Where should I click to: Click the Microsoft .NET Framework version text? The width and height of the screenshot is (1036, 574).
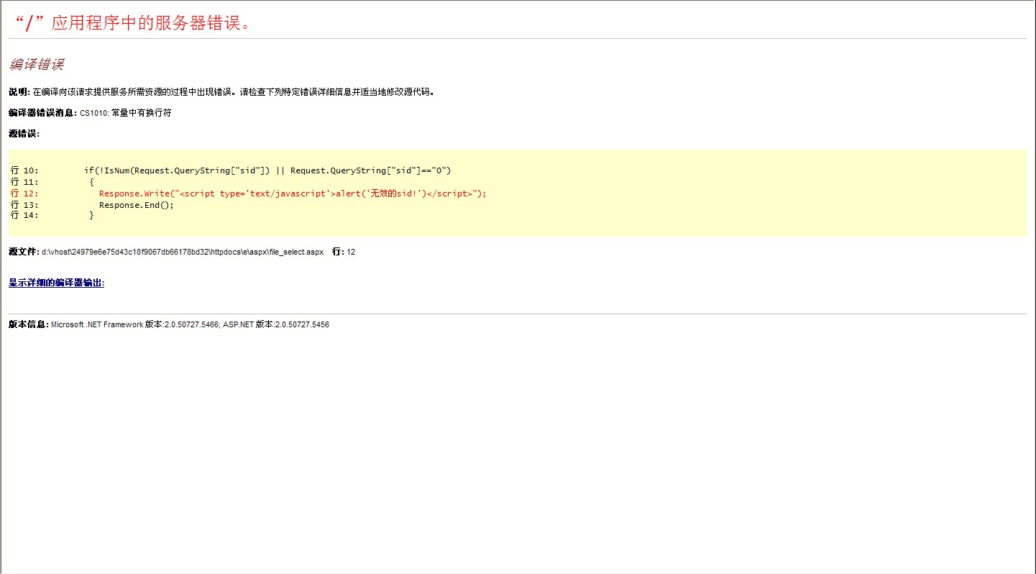pos(134,325)
